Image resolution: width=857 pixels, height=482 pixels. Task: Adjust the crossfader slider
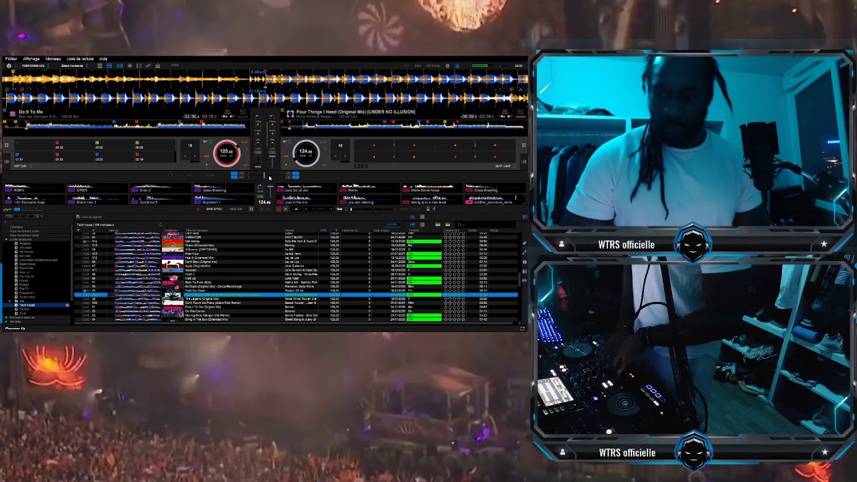coord(264,176)
